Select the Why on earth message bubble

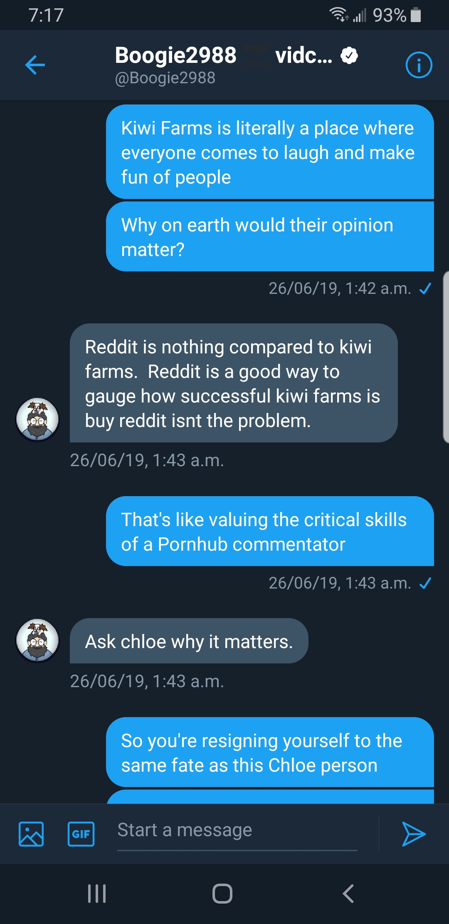tap(270, 237)
